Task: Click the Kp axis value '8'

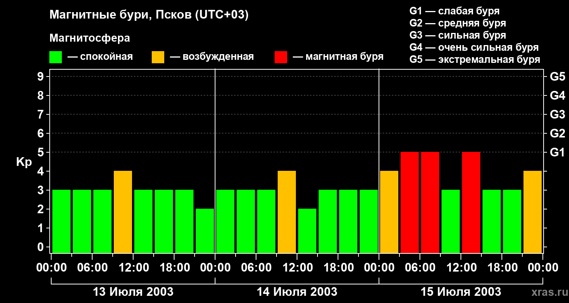Action: coord(41,95)
